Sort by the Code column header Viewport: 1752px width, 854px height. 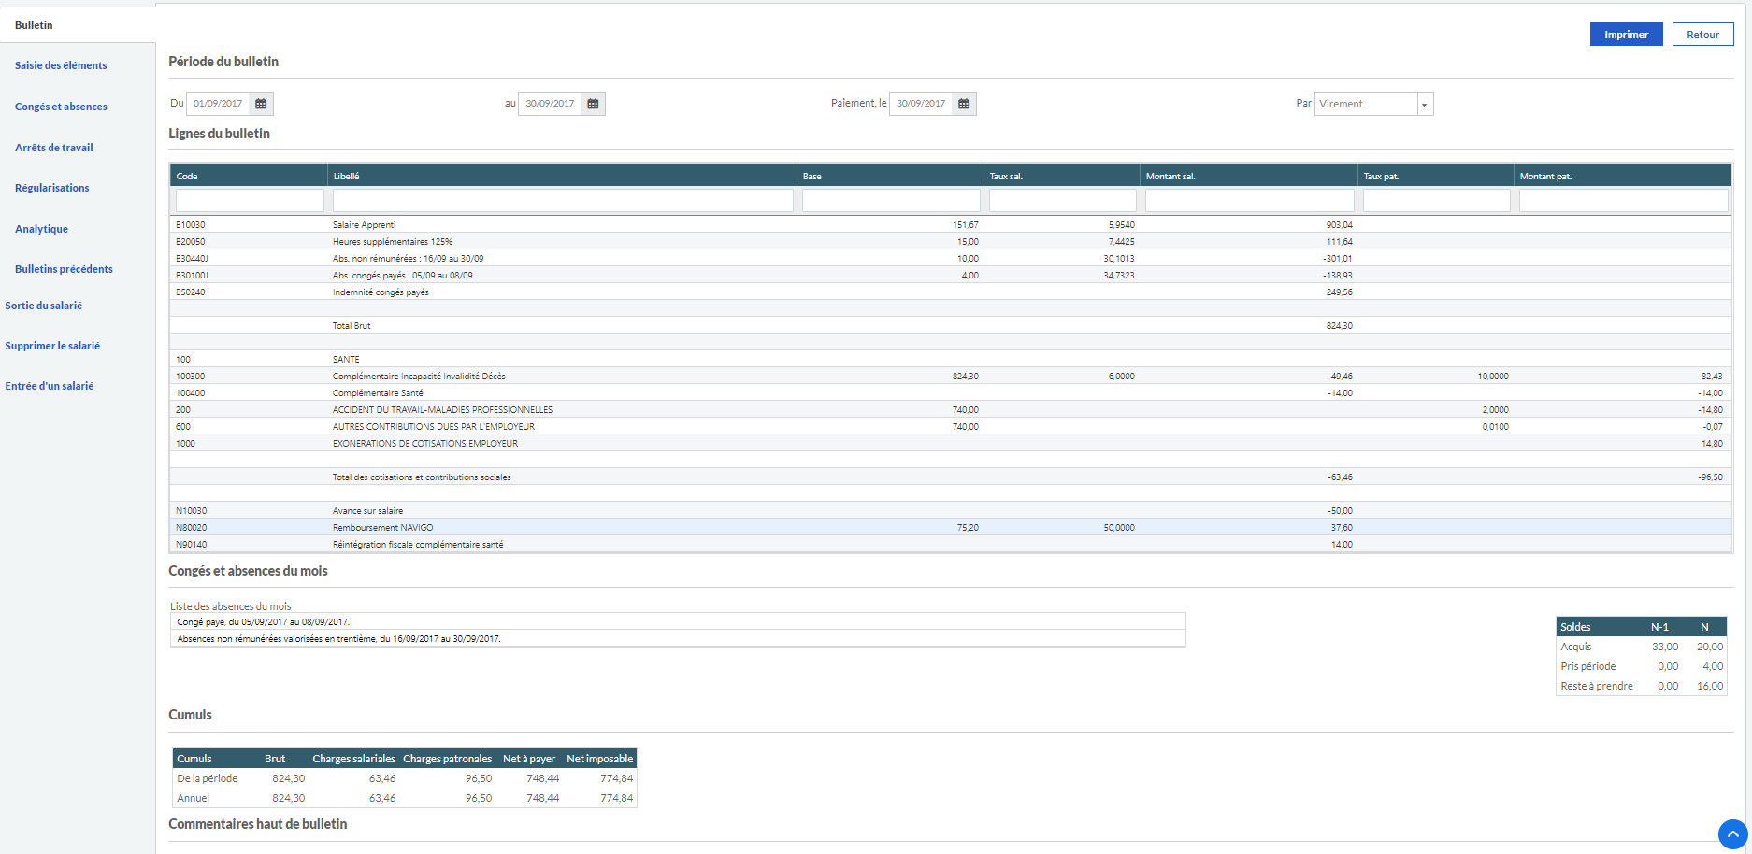pyautogui.click(x=249, y=176)
